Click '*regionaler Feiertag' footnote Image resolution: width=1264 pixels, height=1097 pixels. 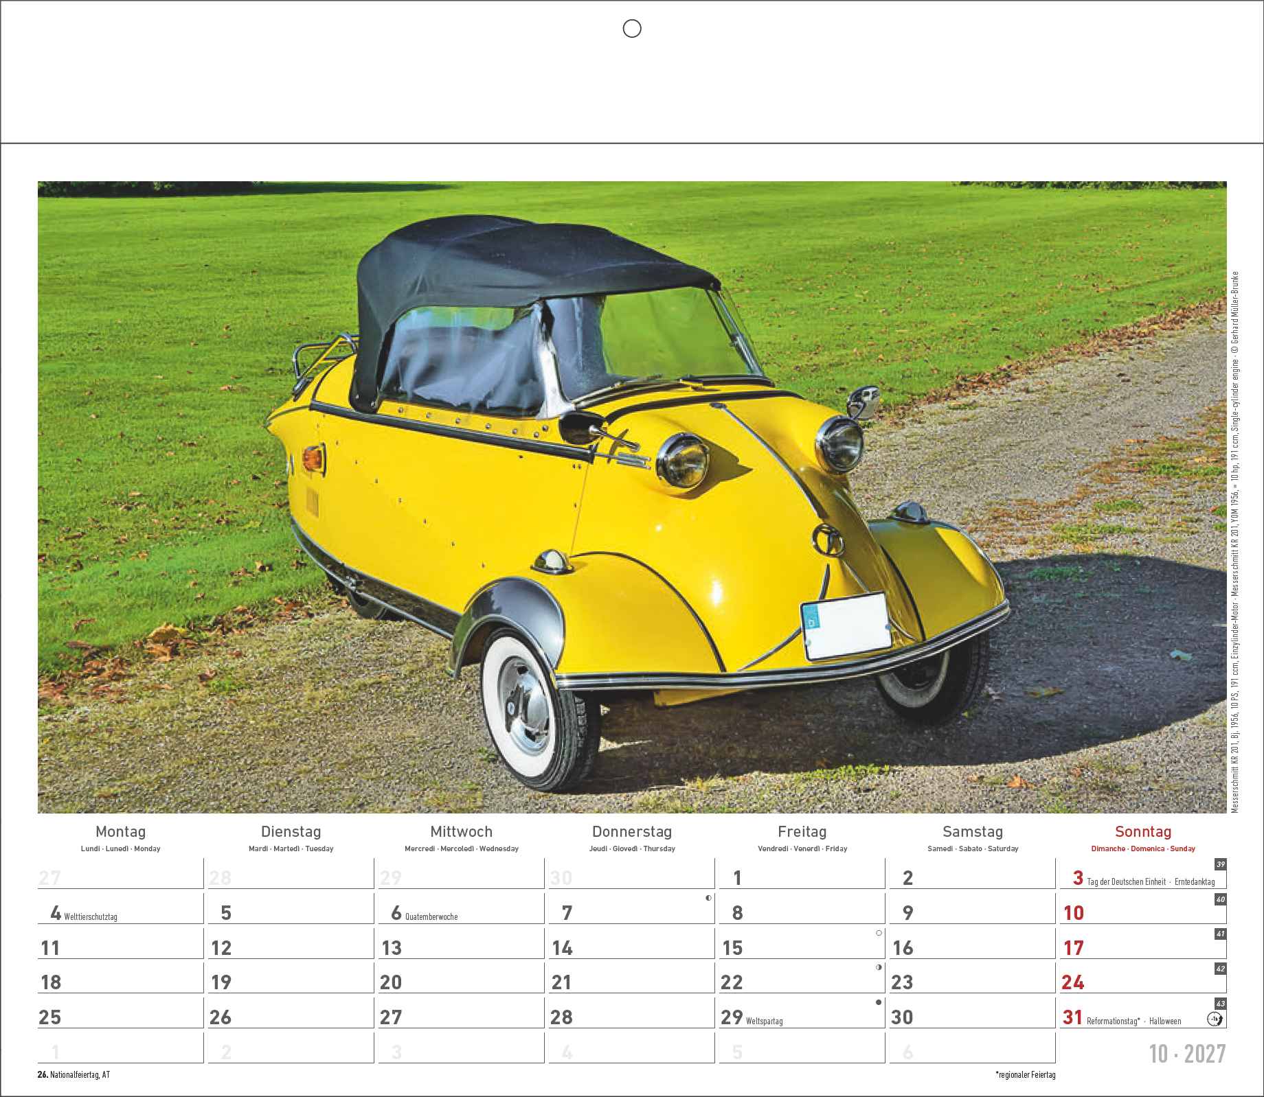(1024, 1075)
